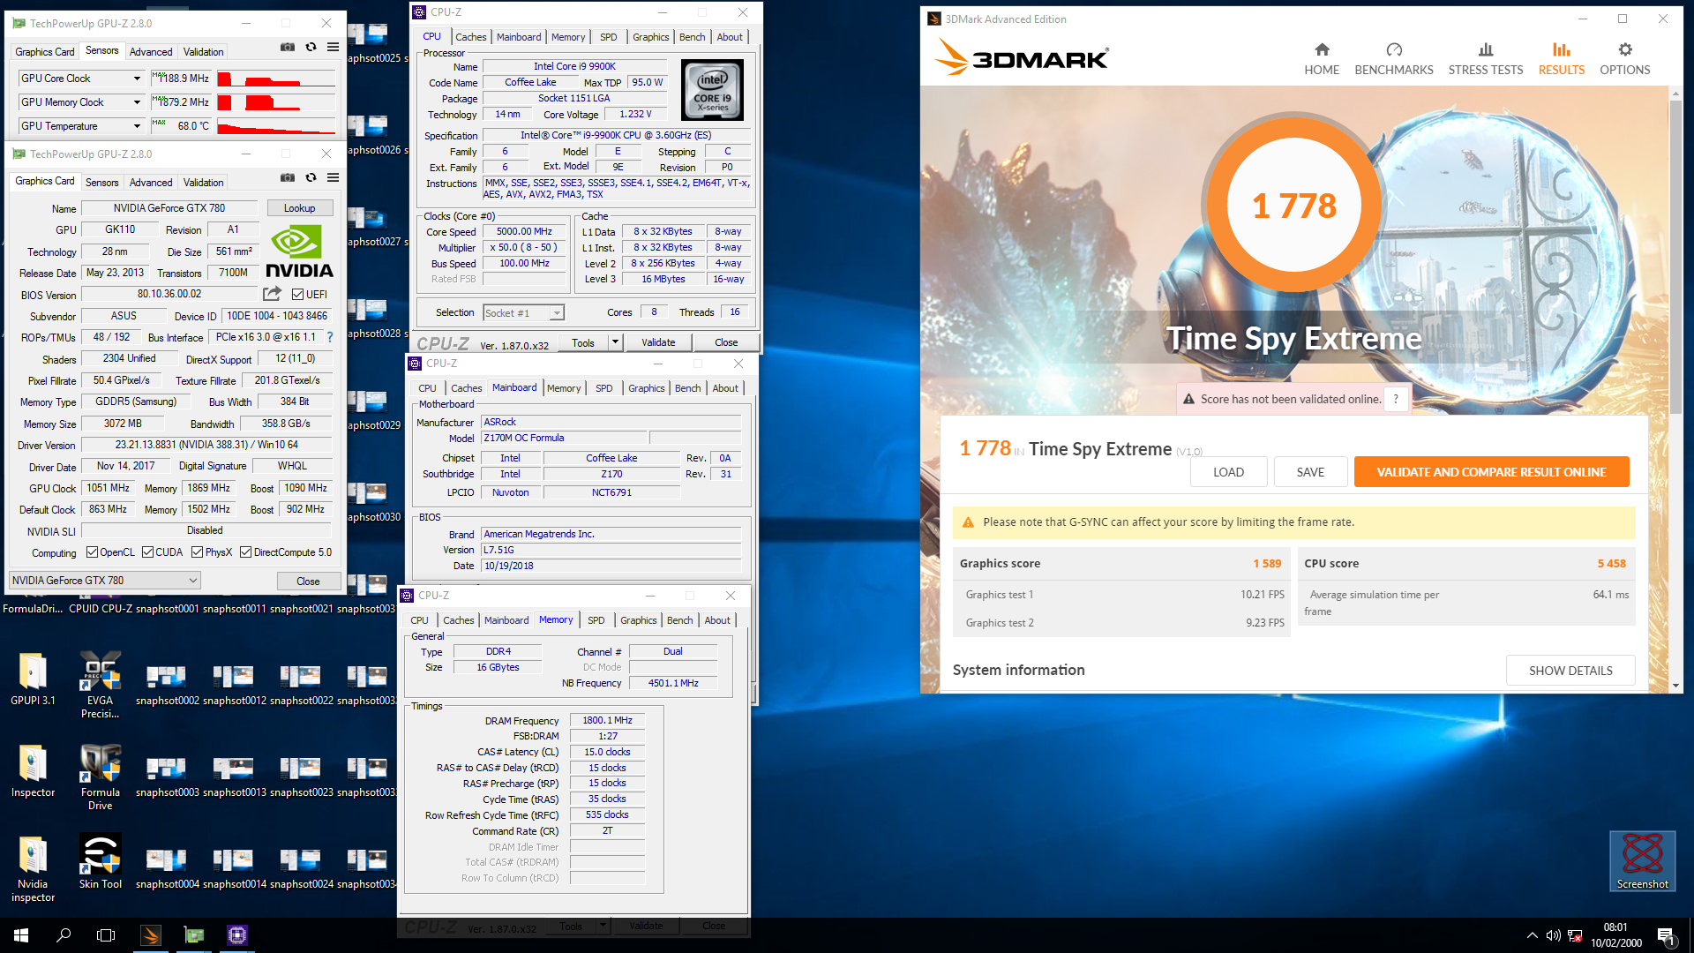Viewport: 1694px width, 953px height.
Task: Open taskbar search
Action: click(64, 935)
